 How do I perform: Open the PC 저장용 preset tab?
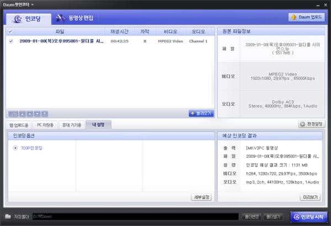pyautogui.click(x=45, y=125)
